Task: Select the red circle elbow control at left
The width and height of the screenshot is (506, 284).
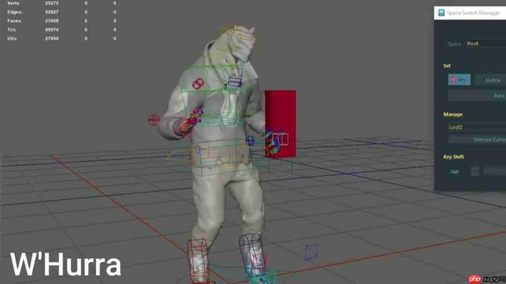Action: pos(154,120)
